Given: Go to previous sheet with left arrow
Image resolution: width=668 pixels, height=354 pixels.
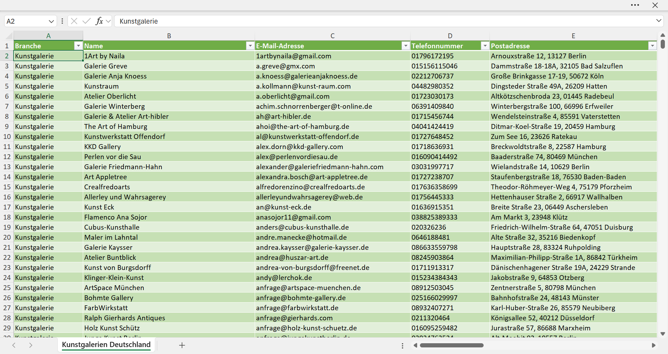Looking at the screenshot, I should (14, 345).
